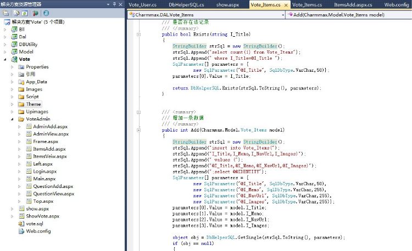Click the Properties folder icon
Viewport: 412px width, 251px height.
point(21,67)
